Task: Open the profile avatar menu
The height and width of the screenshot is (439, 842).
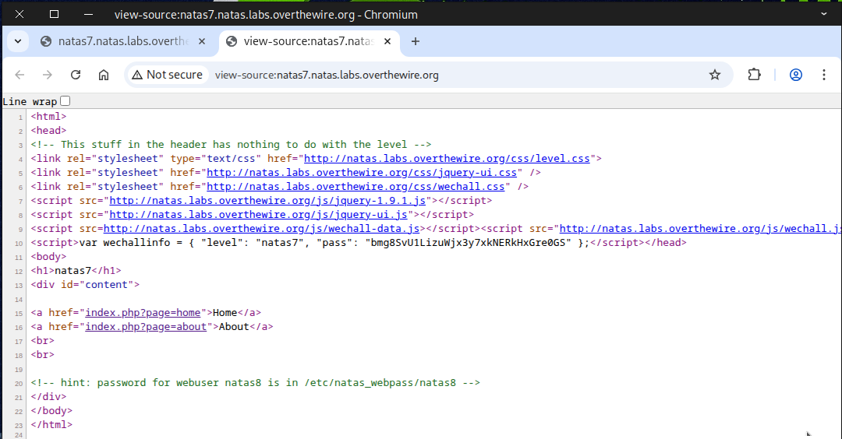Action: (x=796, y=75)
